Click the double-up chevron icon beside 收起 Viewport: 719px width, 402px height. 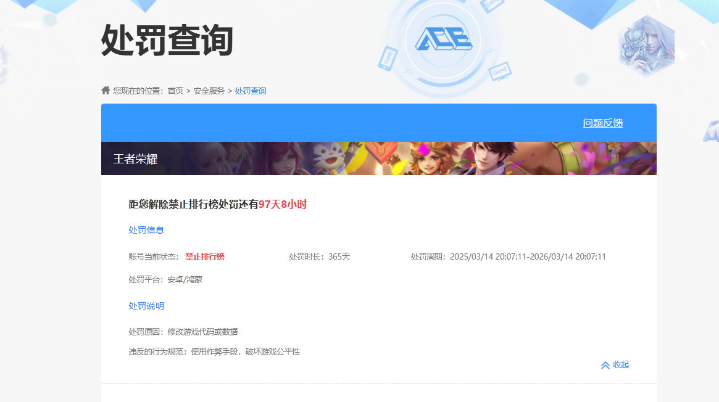click(x=605, y=365)
